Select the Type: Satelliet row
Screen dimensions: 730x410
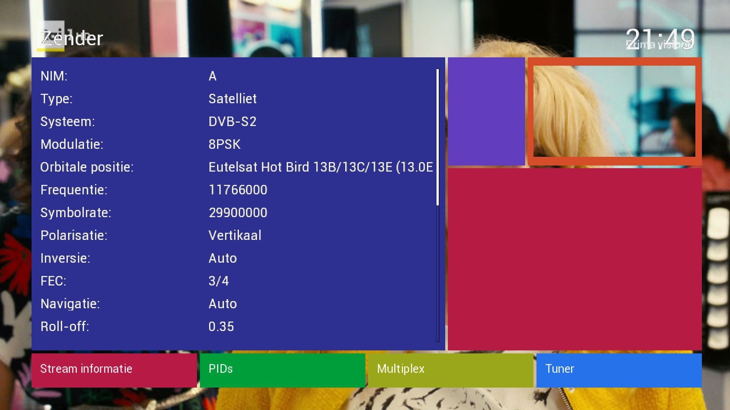point(237,99)
